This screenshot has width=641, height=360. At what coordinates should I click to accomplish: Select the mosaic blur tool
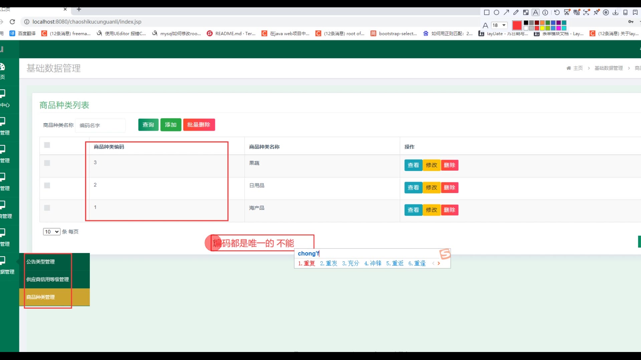(x=526, y=12)
